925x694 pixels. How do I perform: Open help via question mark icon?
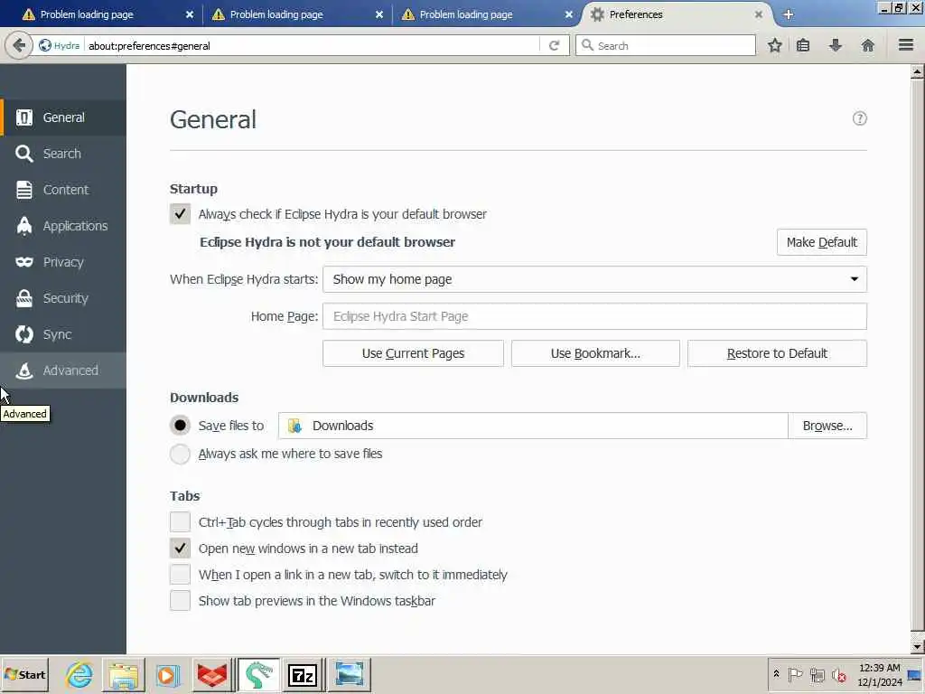(860, 118)
